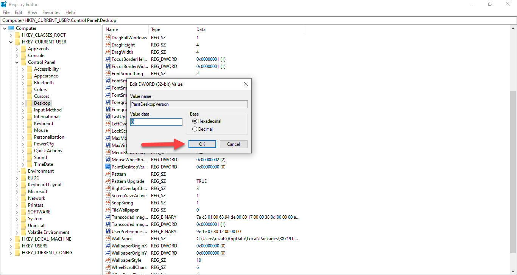
Task: Choose the Decimal base radio button
Action: click(x=195, y=129)
